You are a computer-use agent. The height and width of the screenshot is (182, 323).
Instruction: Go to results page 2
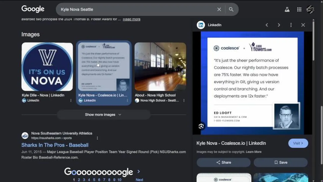(79, 180)
